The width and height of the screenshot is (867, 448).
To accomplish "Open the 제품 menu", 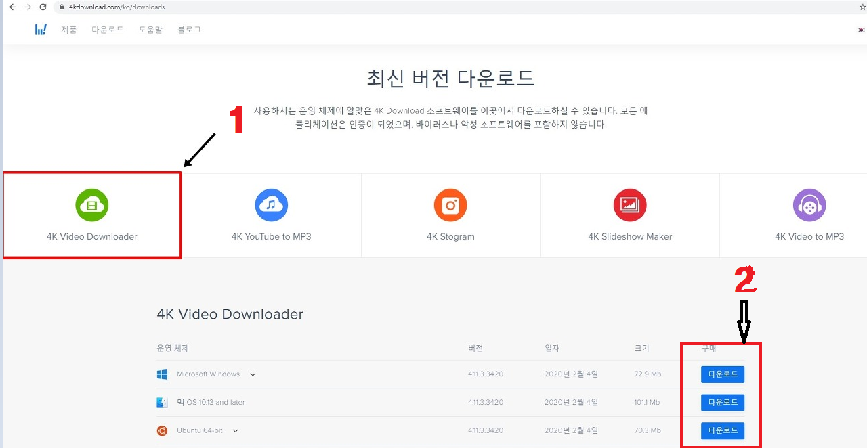I will tap(69, 30).
